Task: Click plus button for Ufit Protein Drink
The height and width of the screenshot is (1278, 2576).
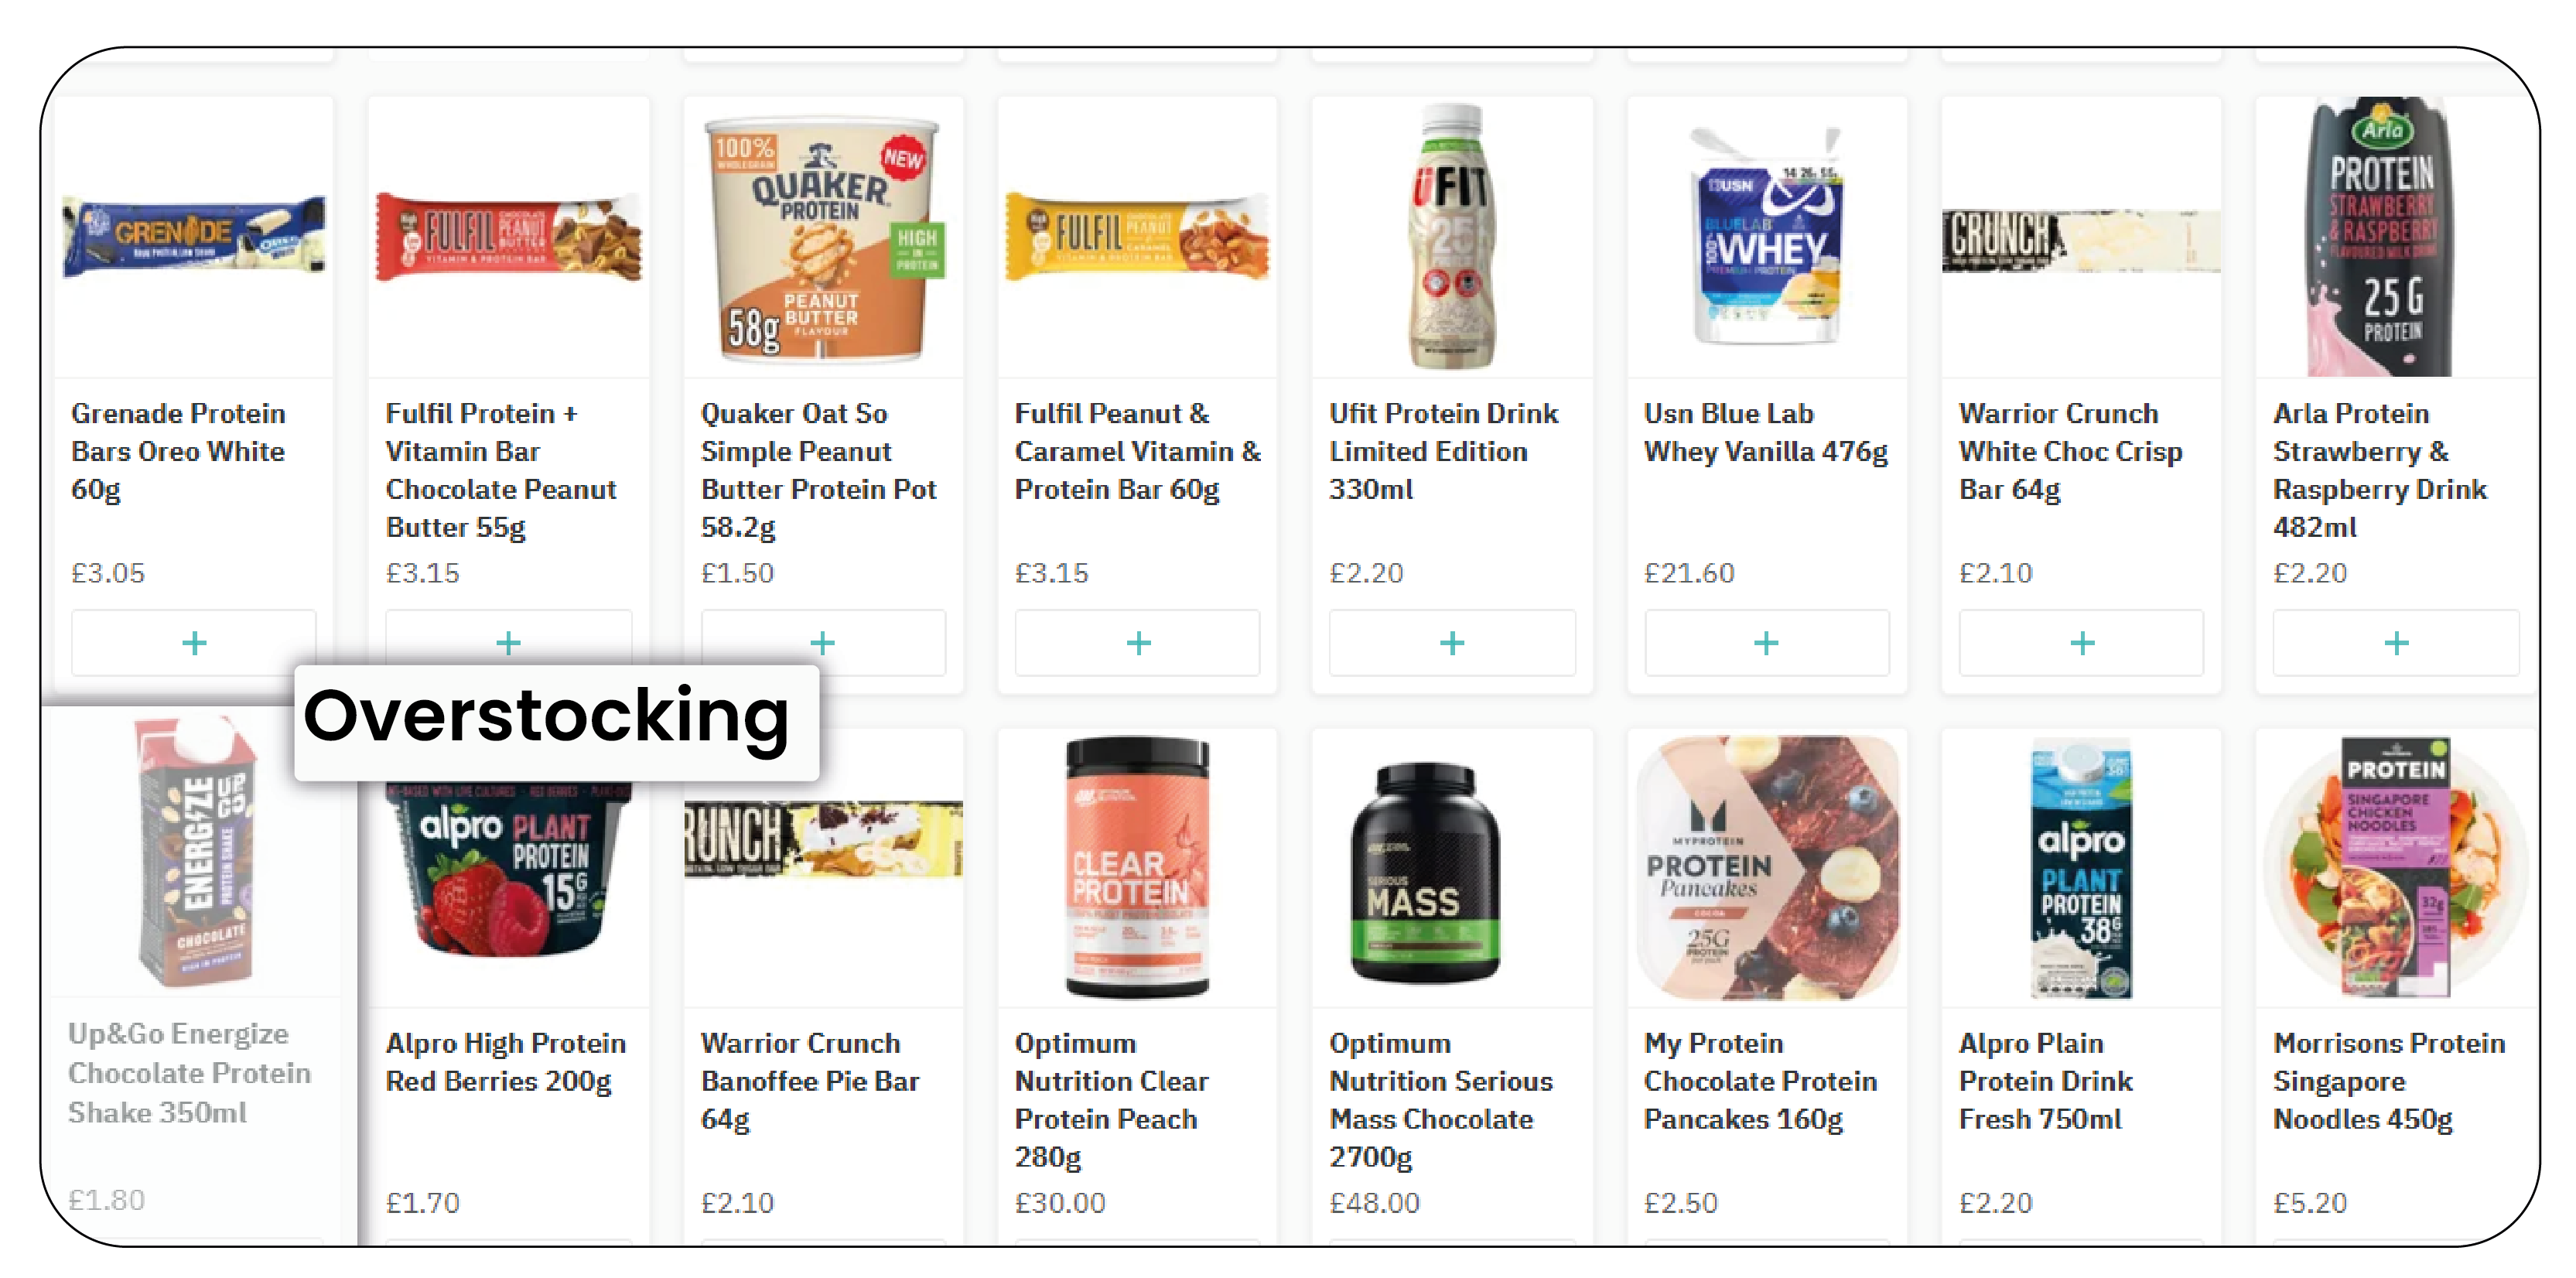Action: point(1452,642)
